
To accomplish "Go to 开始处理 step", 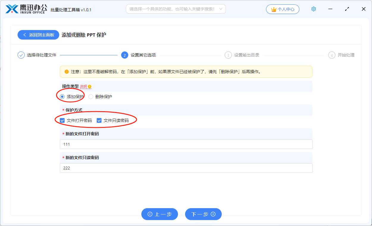I will (346, 55).
